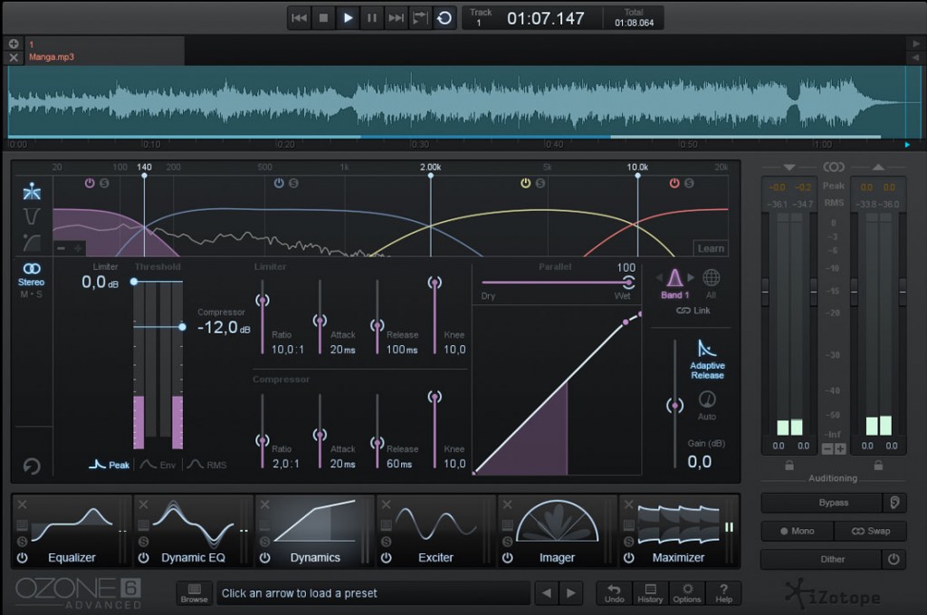Open the preset Browse button
This screenshot has height=615, width=927.
click(194, 593)
